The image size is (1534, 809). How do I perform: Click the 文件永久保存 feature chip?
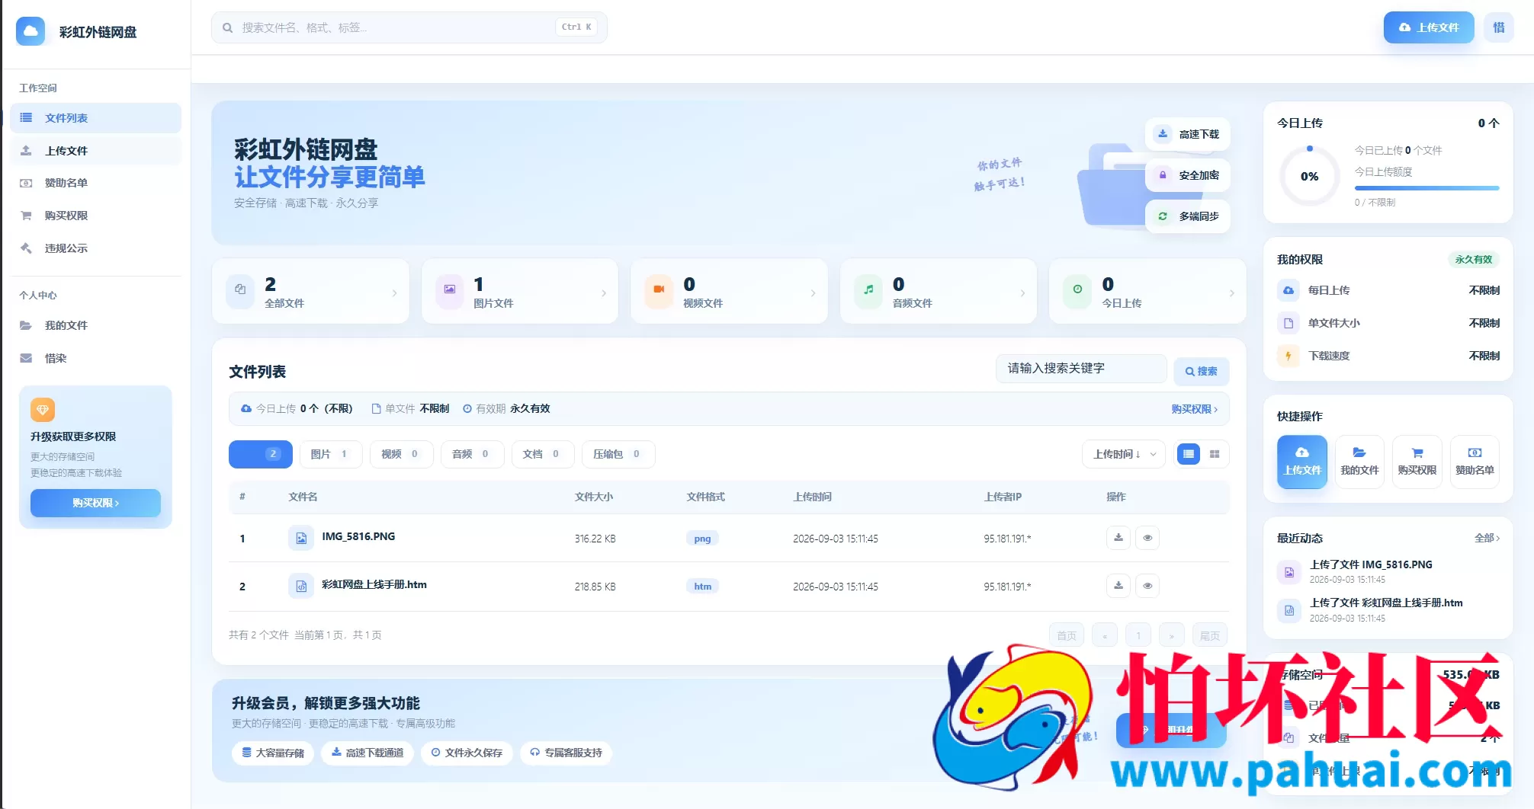(x=467, y=753)
